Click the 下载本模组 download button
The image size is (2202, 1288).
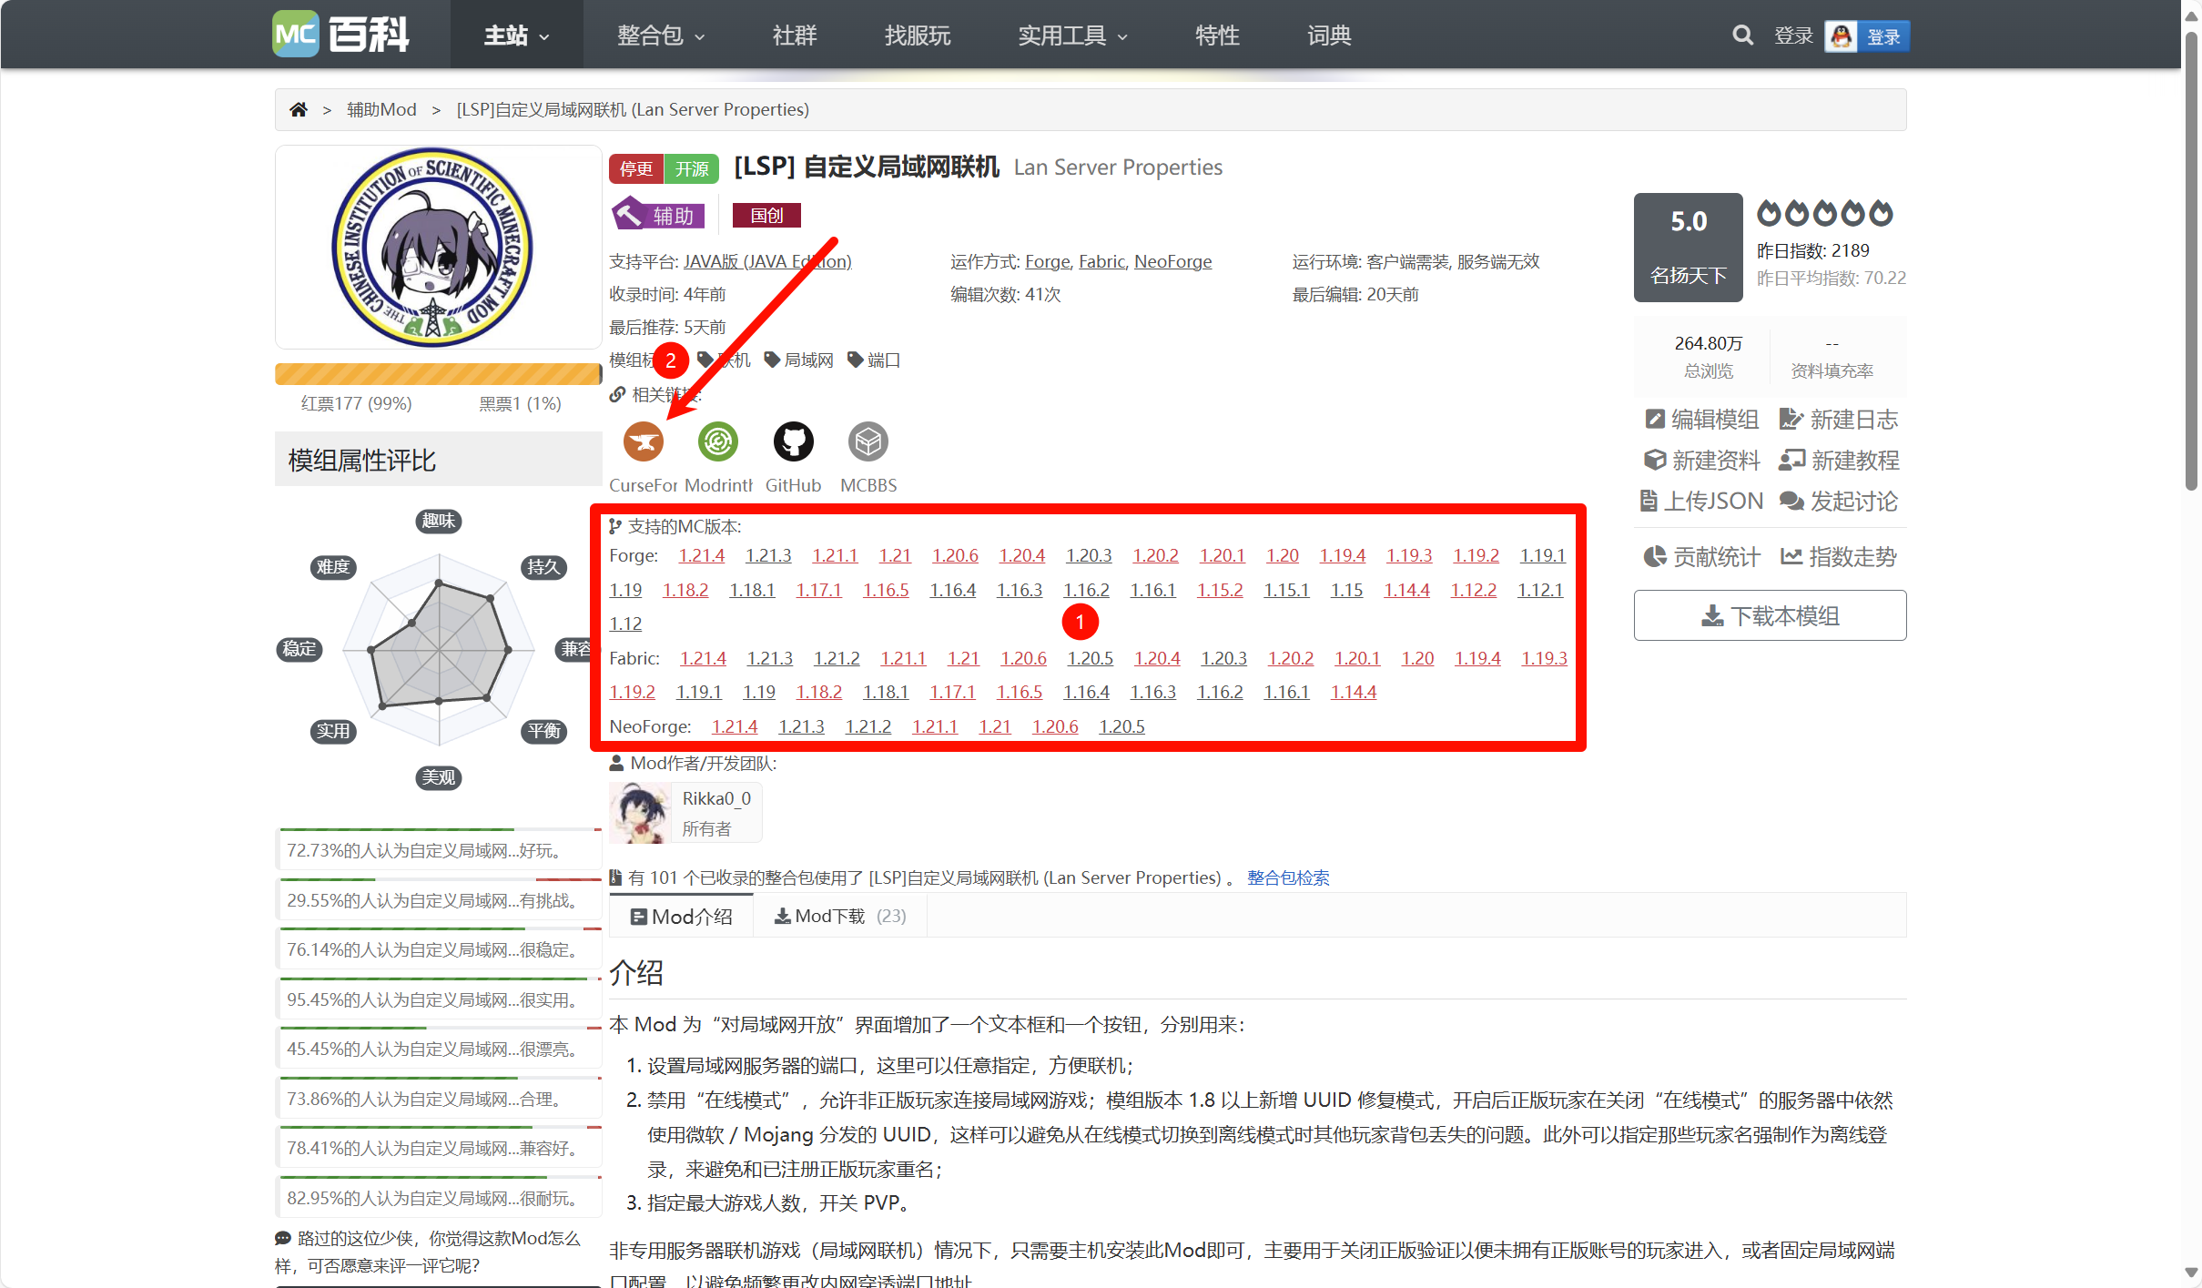1769,615
